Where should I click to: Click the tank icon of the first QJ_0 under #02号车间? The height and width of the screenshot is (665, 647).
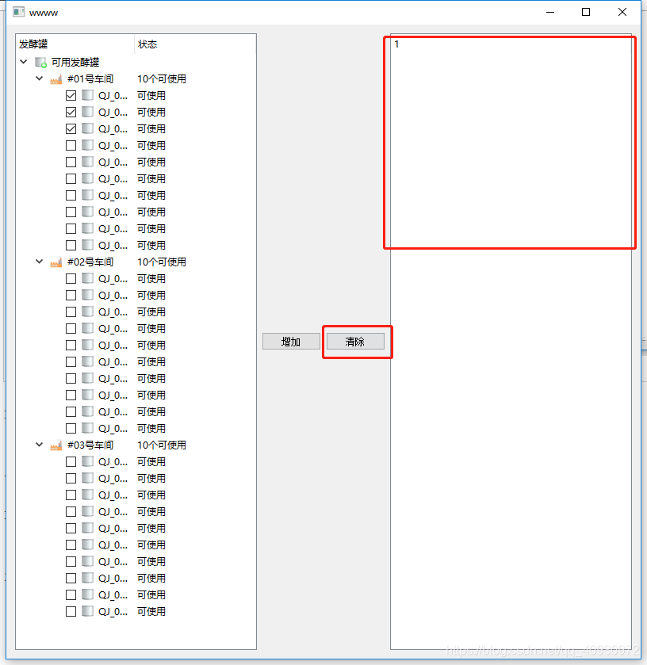86,278
